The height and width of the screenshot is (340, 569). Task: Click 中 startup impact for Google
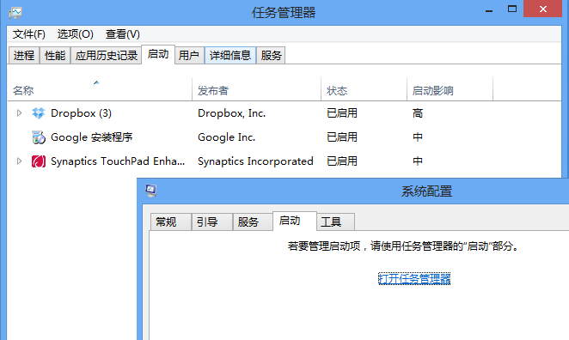[418, 137]
